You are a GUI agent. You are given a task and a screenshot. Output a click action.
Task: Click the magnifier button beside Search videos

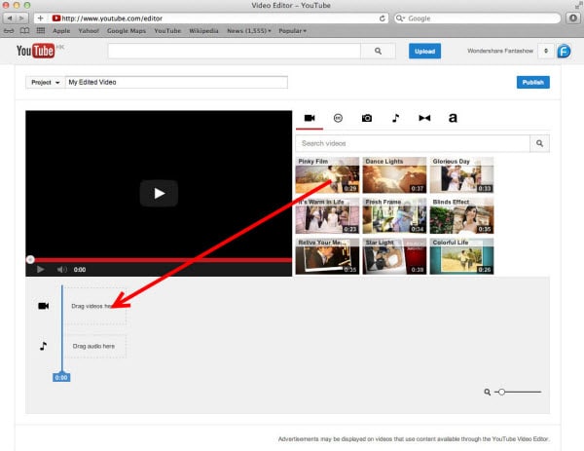pyautogui.click(x=540, y=143)
